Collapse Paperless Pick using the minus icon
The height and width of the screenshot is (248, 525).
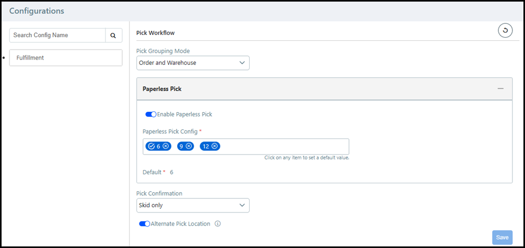point(500,89)
